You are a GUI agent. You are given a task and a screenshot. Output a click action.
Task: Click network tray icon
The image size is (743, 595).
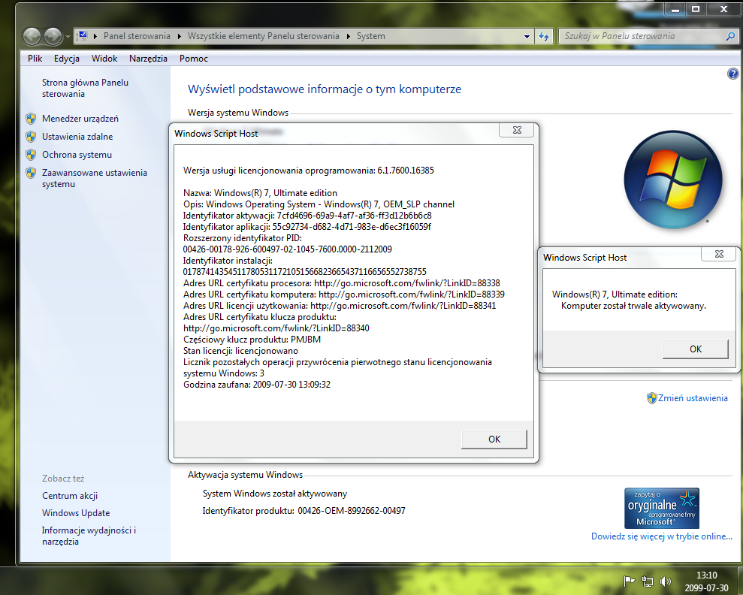point(647,581)
